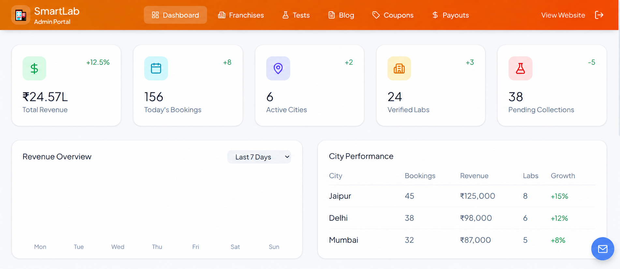Click the map pin Active Cities icon

[x=278, y=68]
